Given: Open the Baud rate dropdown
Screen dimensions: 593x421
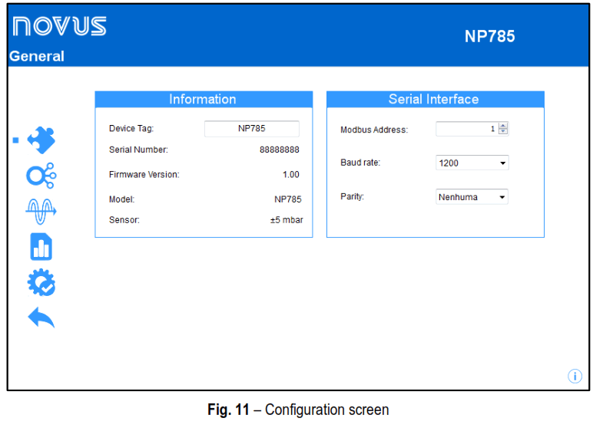Looking at the screenshot, I should tap(472, 163).
